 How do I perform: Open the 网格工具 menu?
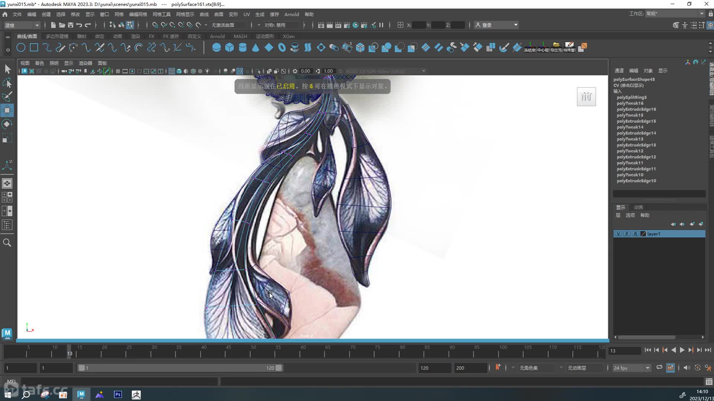point(161,14)
